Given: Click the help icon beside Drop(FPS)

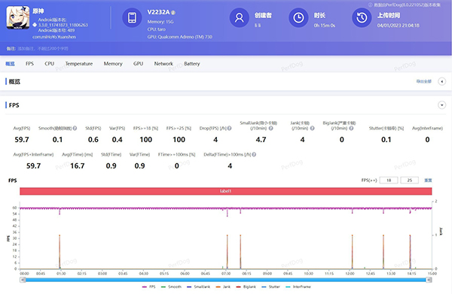Looking at the screenshot, I should [x=230, y=128].
